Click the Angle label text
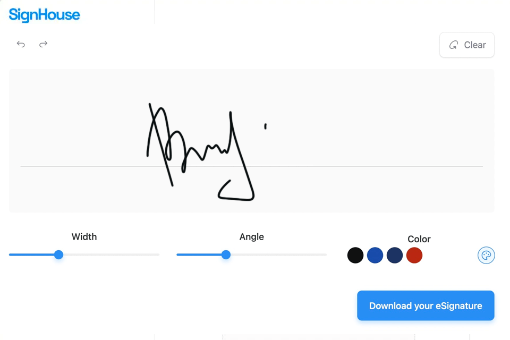 [251, 237]
